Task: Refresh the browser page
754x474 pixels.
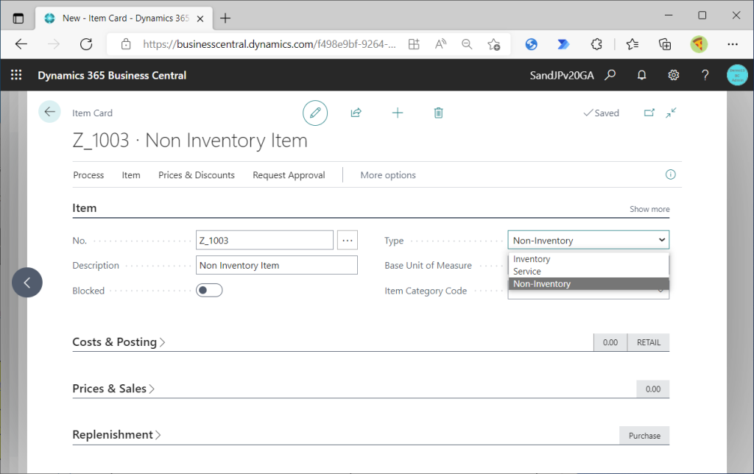Action: (86, 44)
